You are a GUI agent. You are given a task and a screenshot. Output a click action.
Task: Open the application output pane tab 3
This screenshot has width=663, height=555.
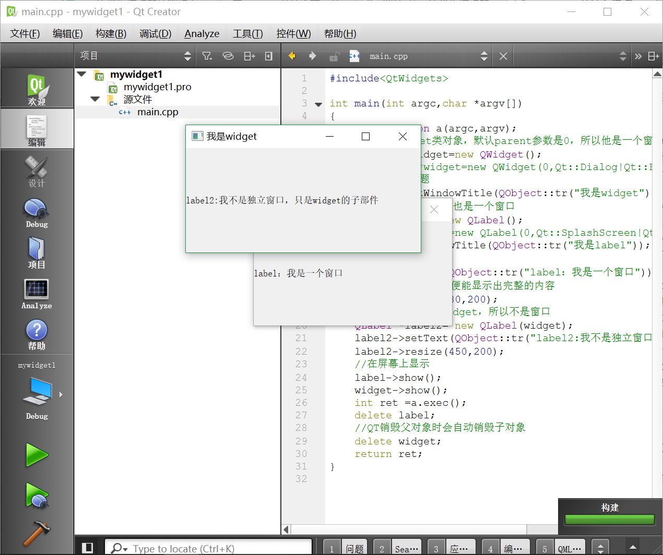point(451,548)
